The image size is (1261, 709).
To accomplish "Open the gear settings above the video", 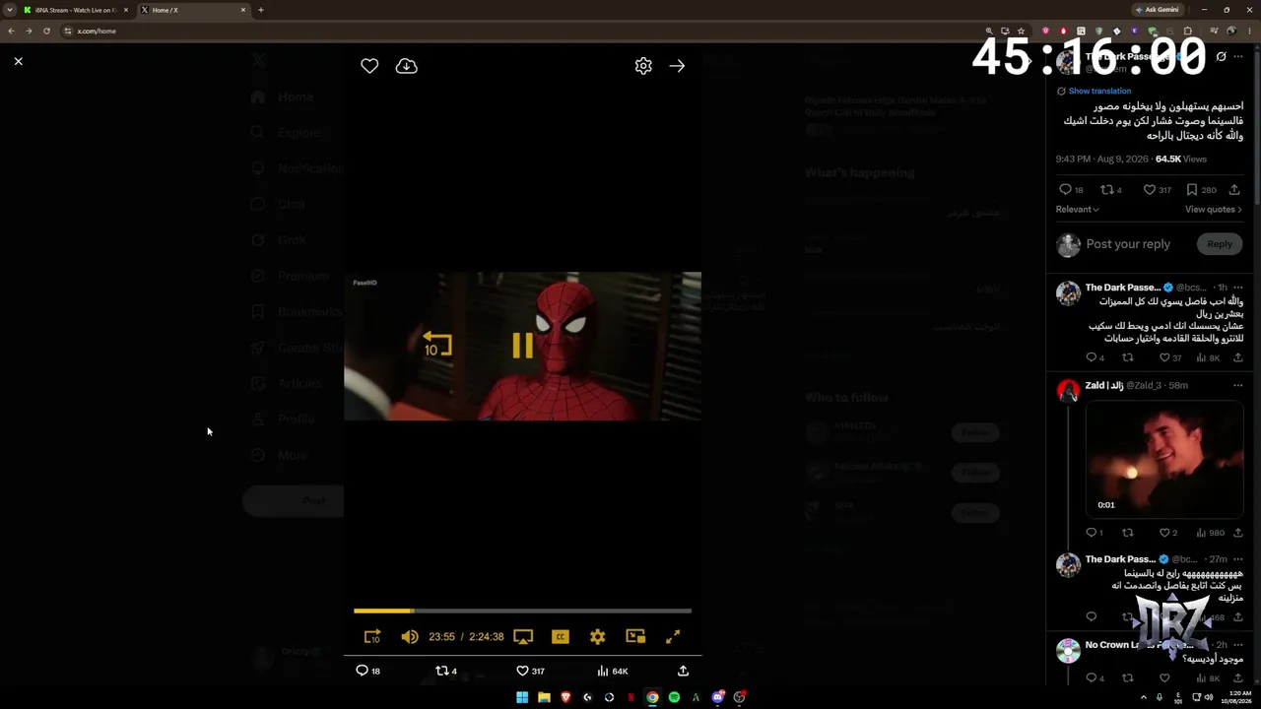I will point(643,66).
